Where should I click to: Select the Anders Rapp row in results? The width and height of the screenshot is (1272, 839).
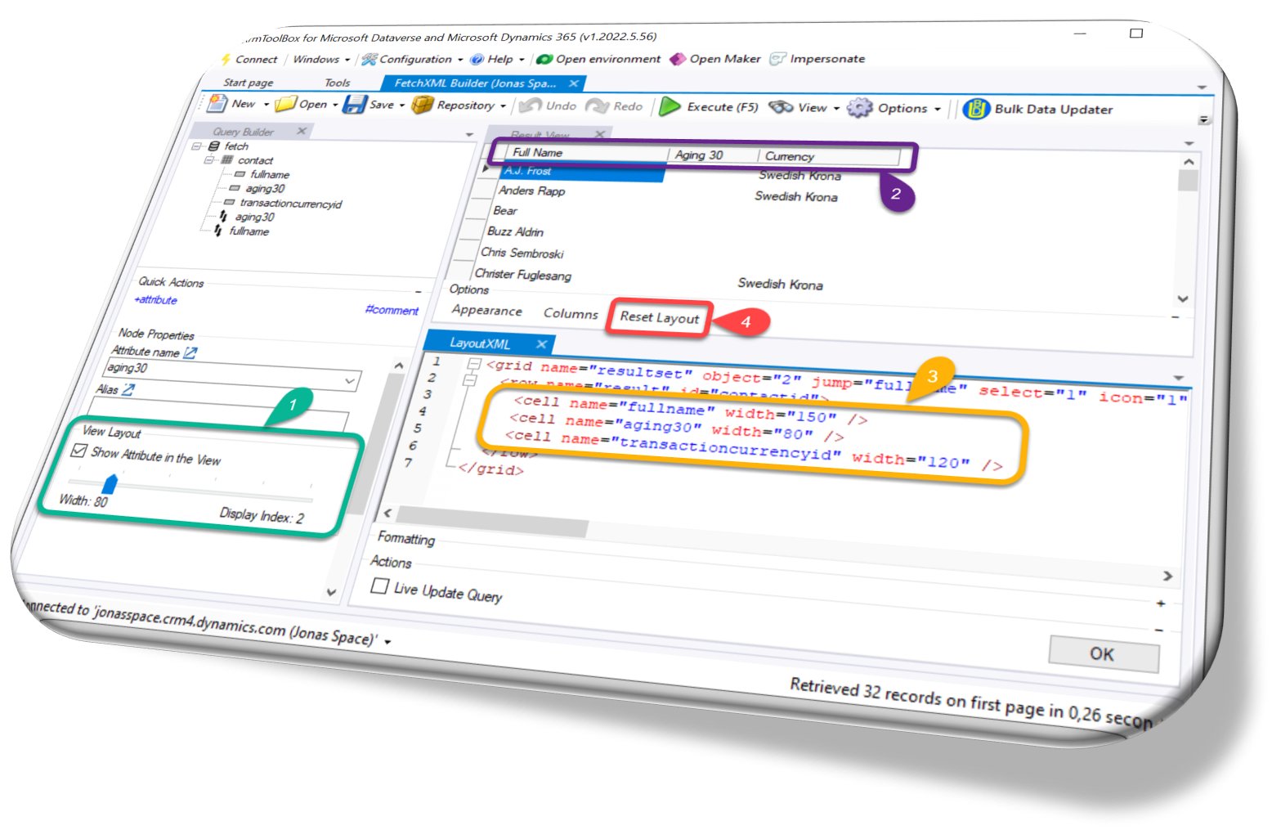point(531,191)
